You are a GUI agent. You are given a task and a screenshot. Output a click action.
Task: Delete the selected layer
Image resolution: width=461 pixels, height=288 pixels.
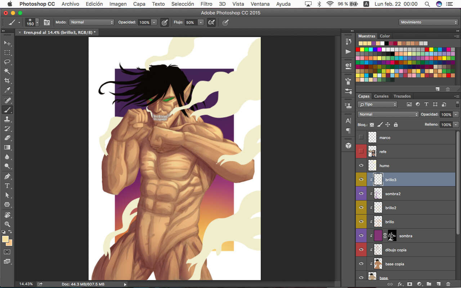click(x=448, y=284)
